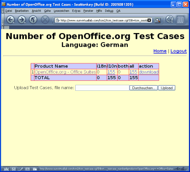The width and height of the screenshot is (190, 172).
Task: Open the Back button history dropdown arrow
Action: click(14, 23)
